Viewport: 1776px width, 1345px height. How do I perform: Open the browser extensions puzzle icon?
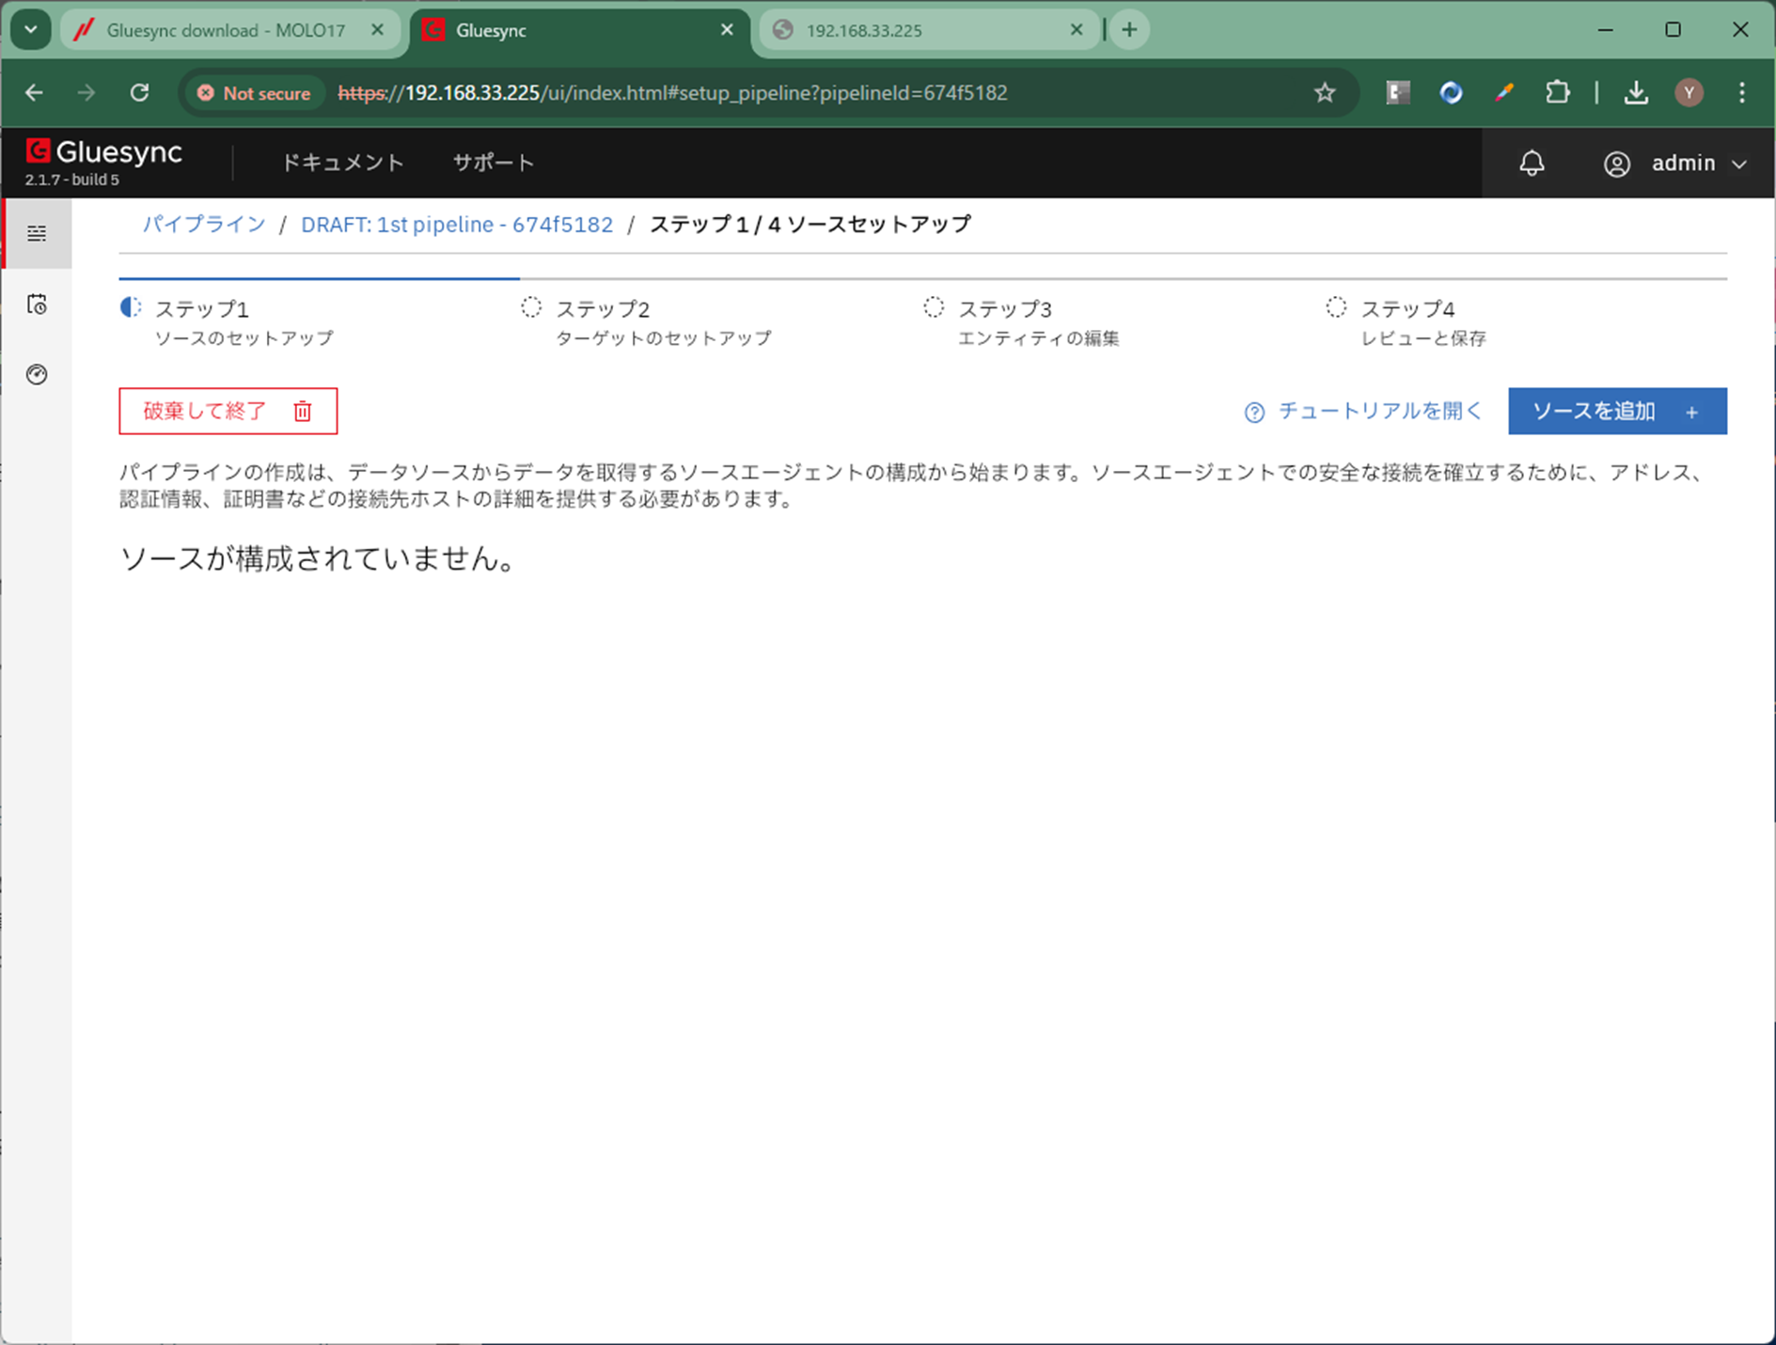[x=1557, y=93]
